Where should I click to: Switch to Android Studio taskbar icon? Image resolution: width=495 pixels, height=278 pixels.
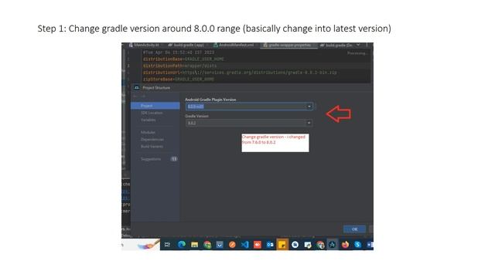point(333,245)
